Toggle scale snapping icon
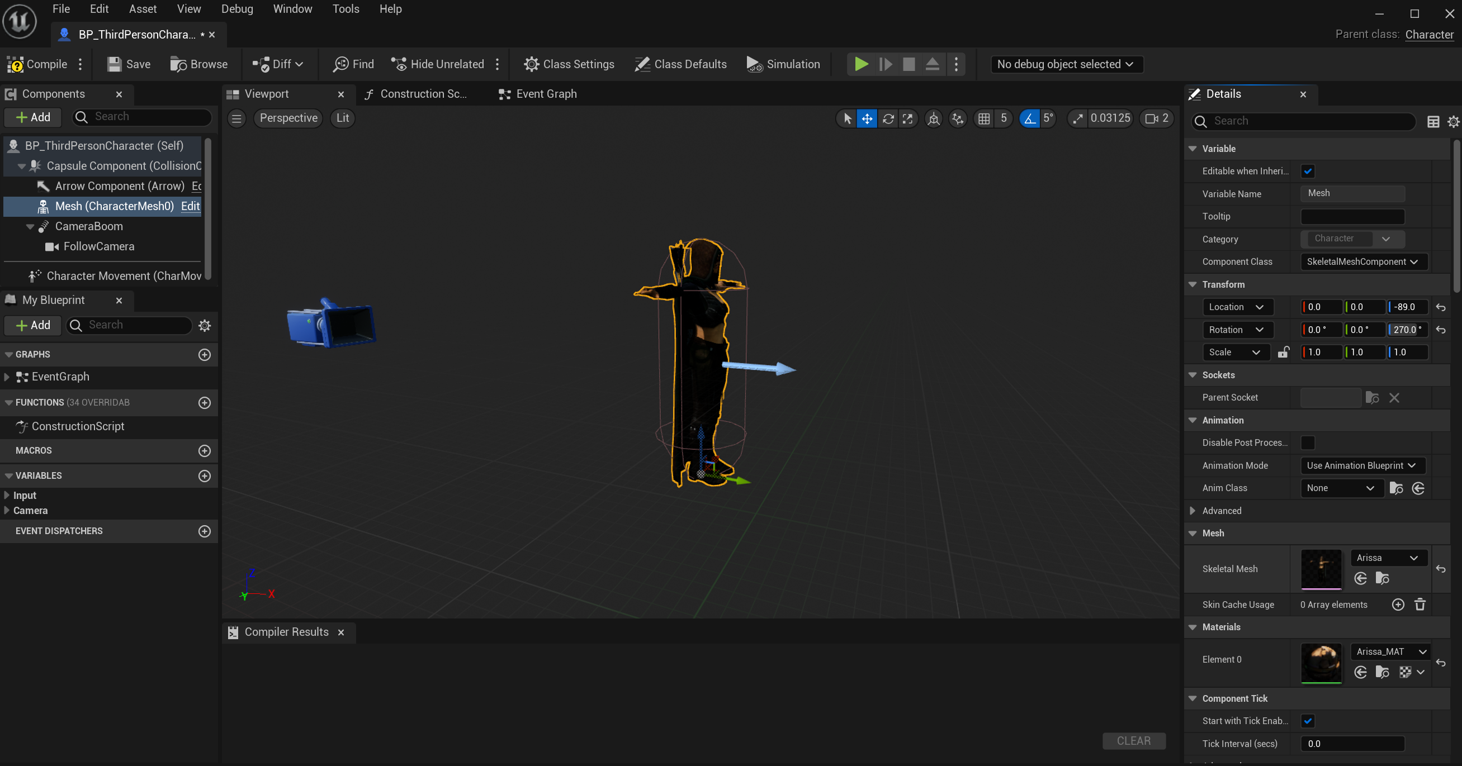Screen dimensions: 1462x766 coord(1077,118)
